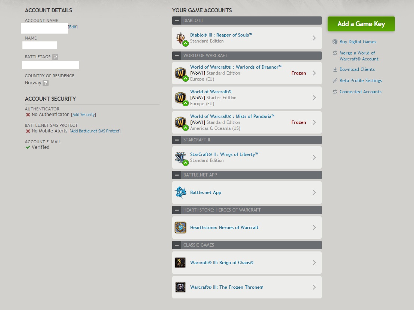Click the Norway country value
Viewport: 414px width, 310px height.
coord(33,83)
